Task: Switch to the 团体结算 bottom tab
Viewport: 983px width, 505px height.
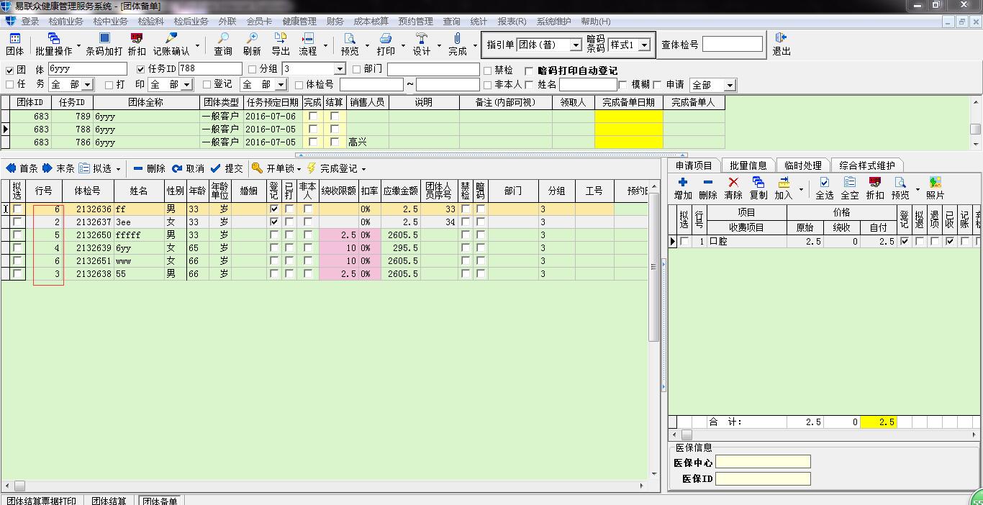Action: [x=109, y=501]
